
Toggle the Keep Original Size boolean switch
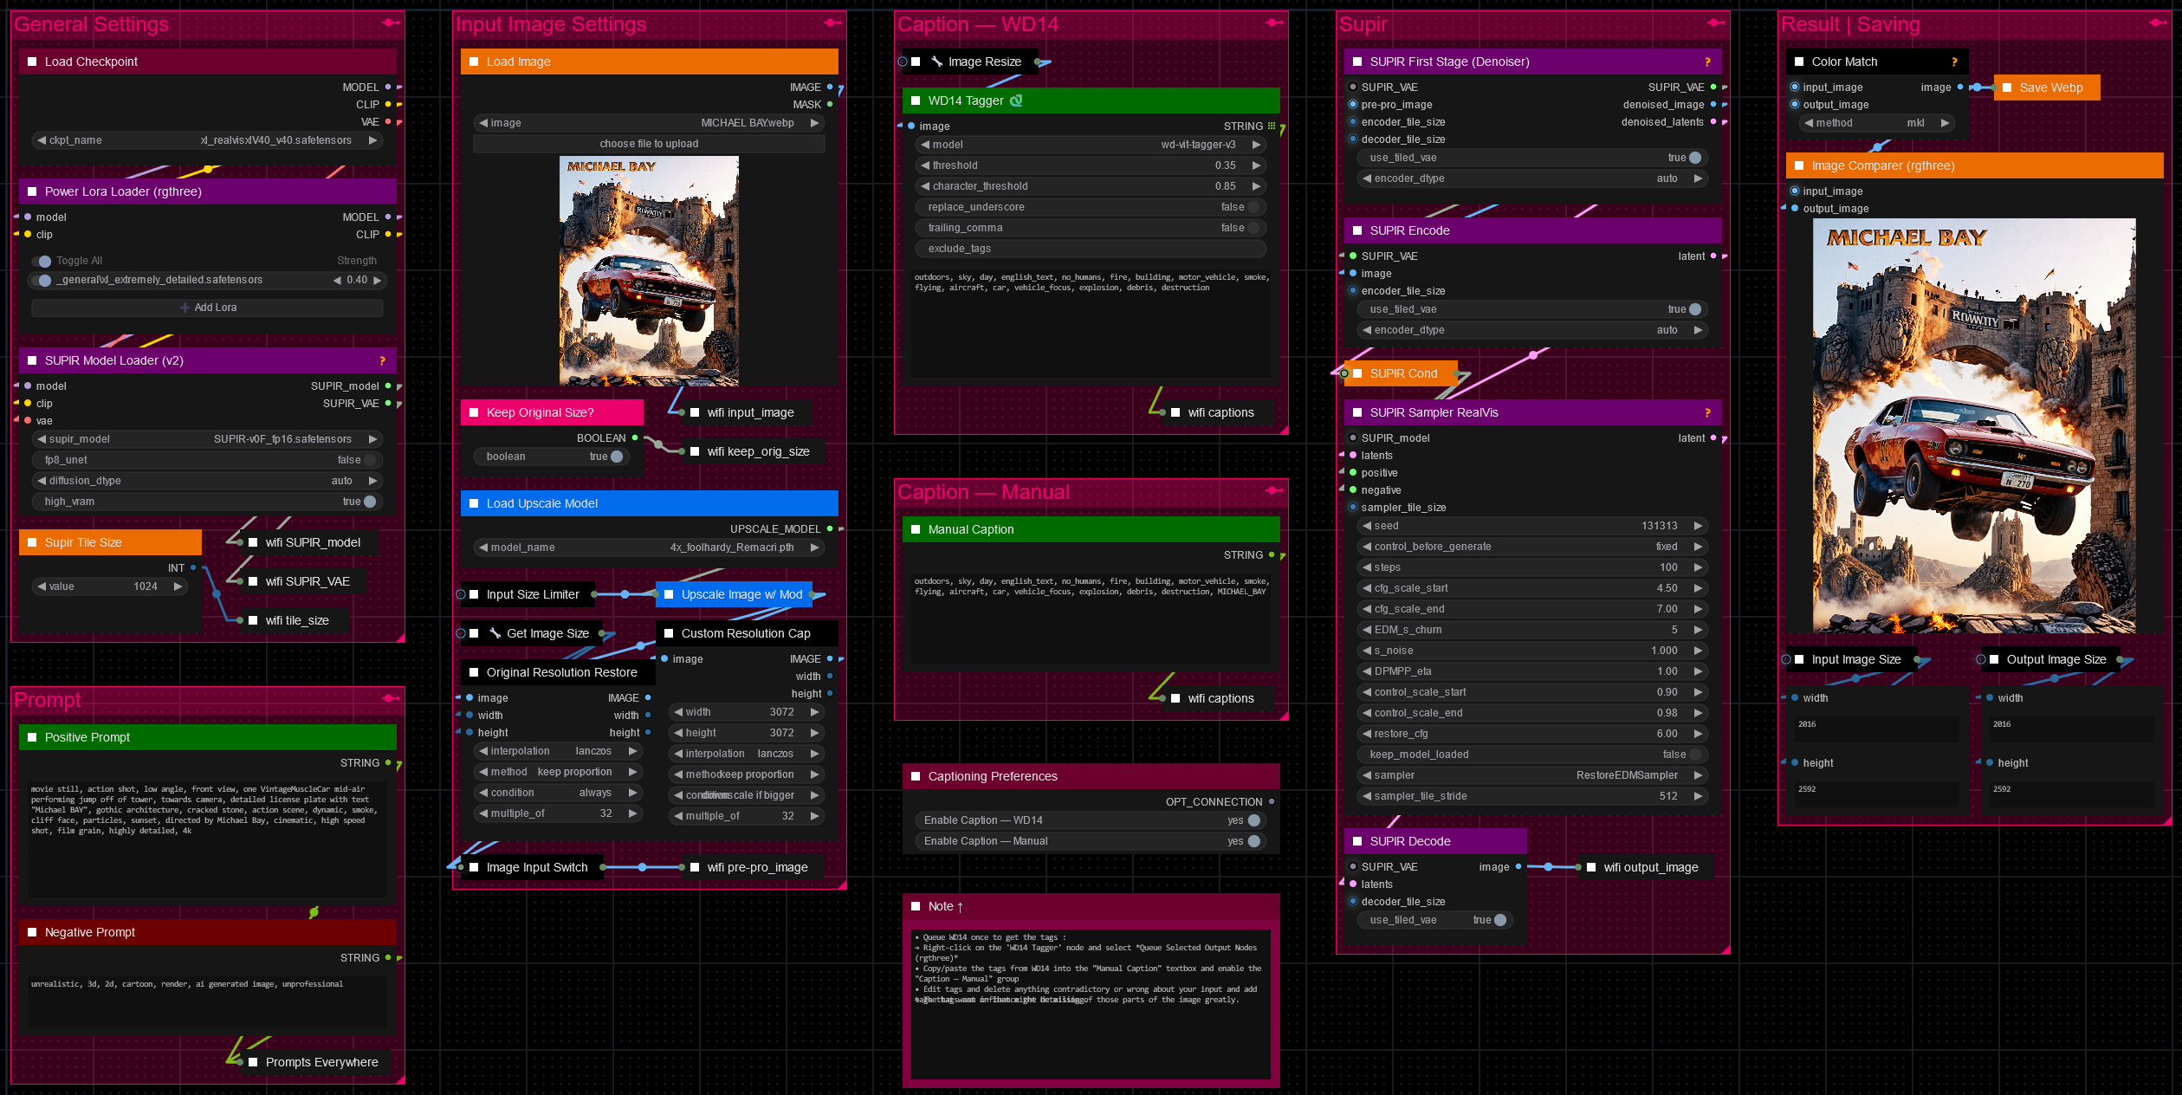pos(616,457)
